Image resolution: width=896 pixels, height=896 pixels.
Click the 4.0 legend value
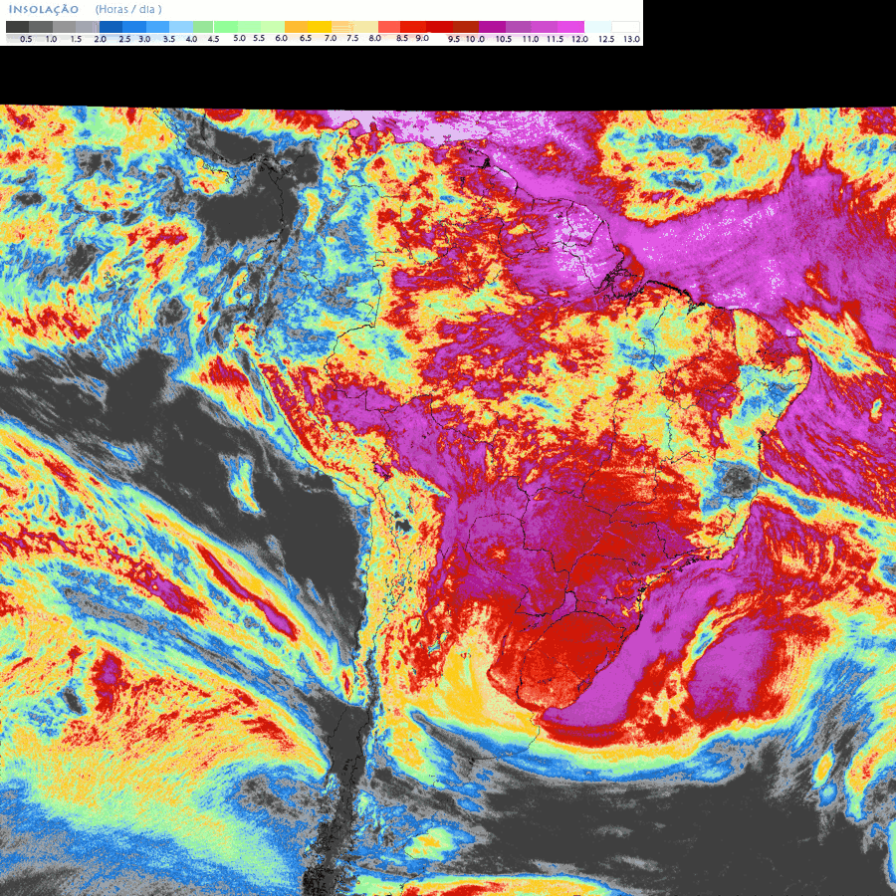point(191,39)
